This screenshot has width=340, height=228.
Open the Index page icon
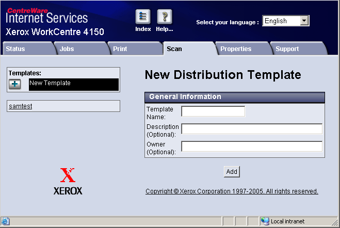coord(143,17)
